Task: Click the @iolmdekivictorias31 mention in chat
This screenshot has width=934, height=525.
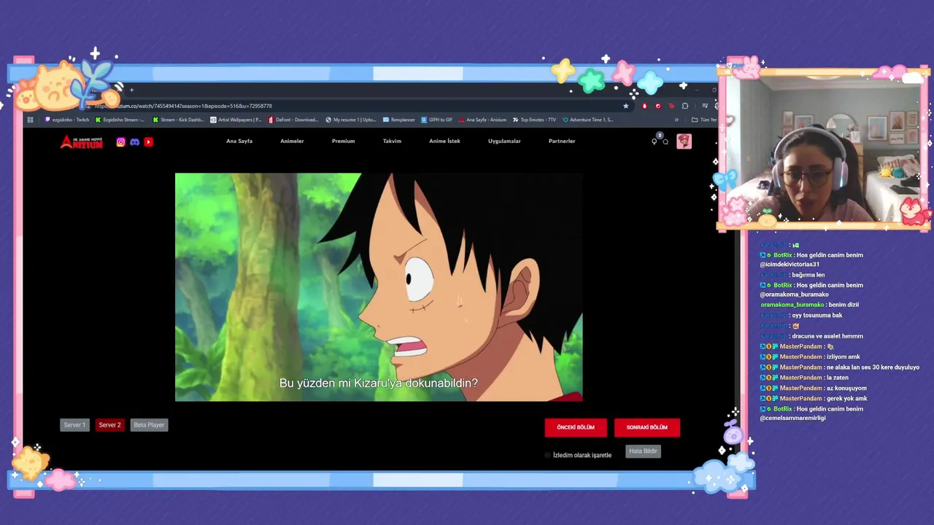Action: click(x=790, y=265)
